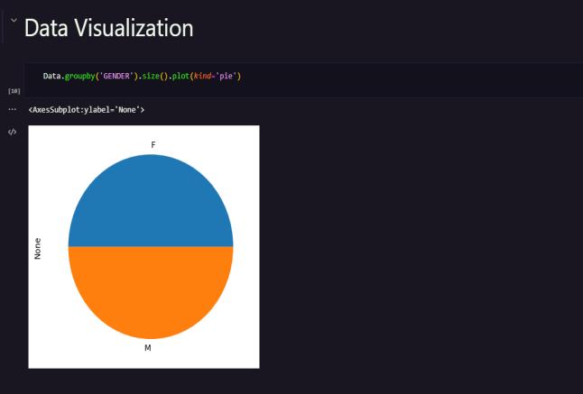The image size is (583, 394).
Task: Click the plot method in code
Action: [180, 76]
